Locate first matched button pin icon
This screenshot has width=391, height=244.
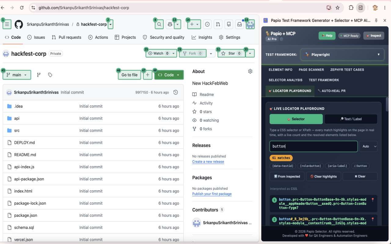(x=373, y=200)
